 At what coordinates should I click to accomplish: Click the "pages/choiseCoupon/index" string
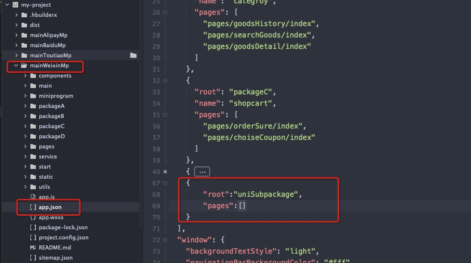point(259,137)
